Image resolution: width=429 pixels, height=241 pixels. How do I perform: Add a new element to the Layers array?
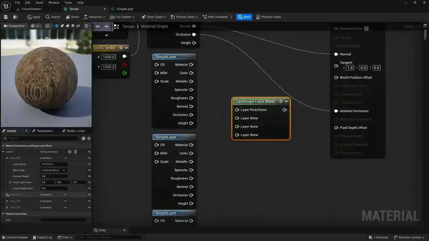tap(70, 152)
